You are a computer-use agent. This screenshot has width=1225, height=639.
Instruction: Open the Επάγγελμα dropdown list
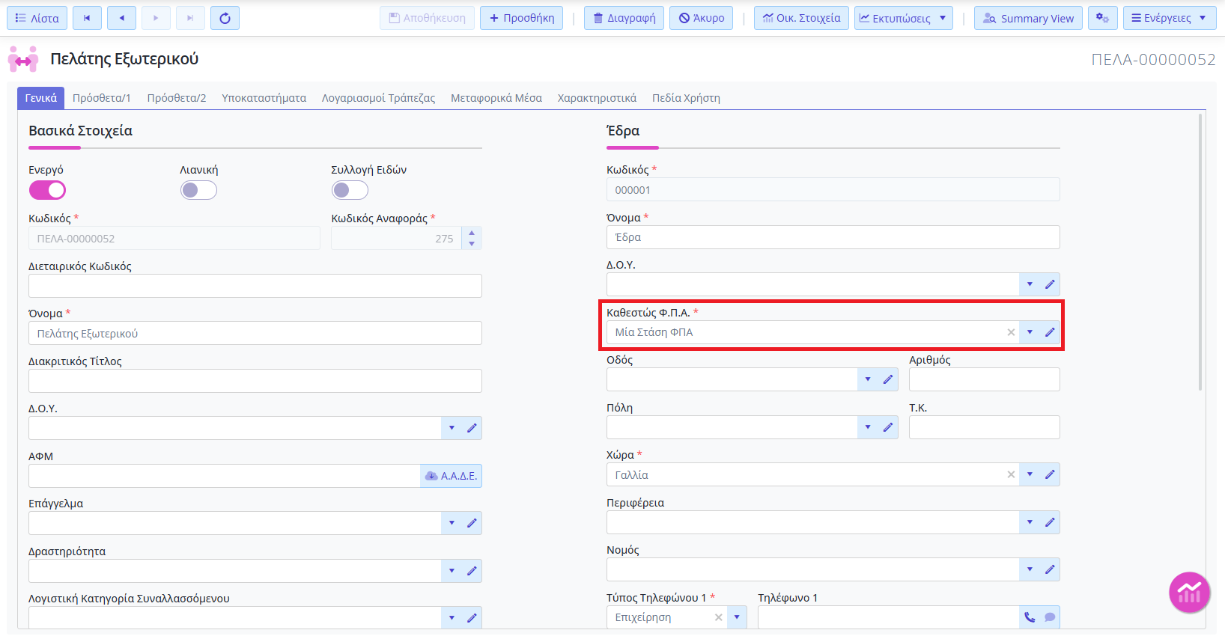[x=452, y=523]
